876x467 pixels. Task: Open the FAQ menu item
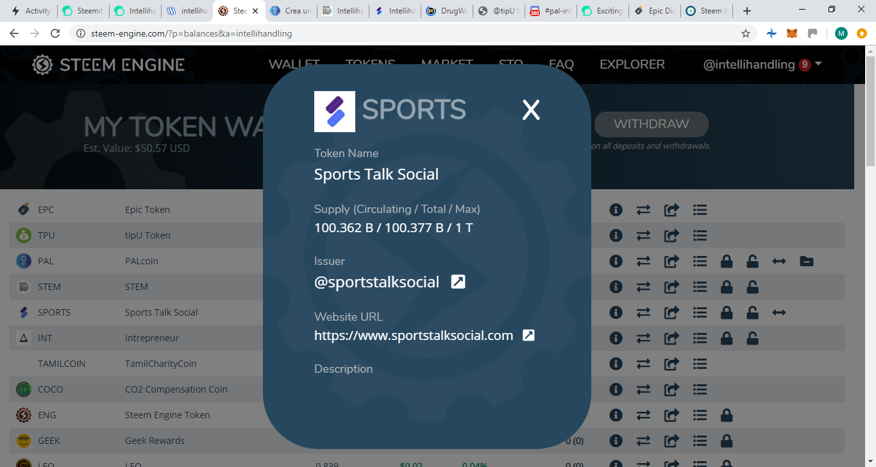coord(561,64)
